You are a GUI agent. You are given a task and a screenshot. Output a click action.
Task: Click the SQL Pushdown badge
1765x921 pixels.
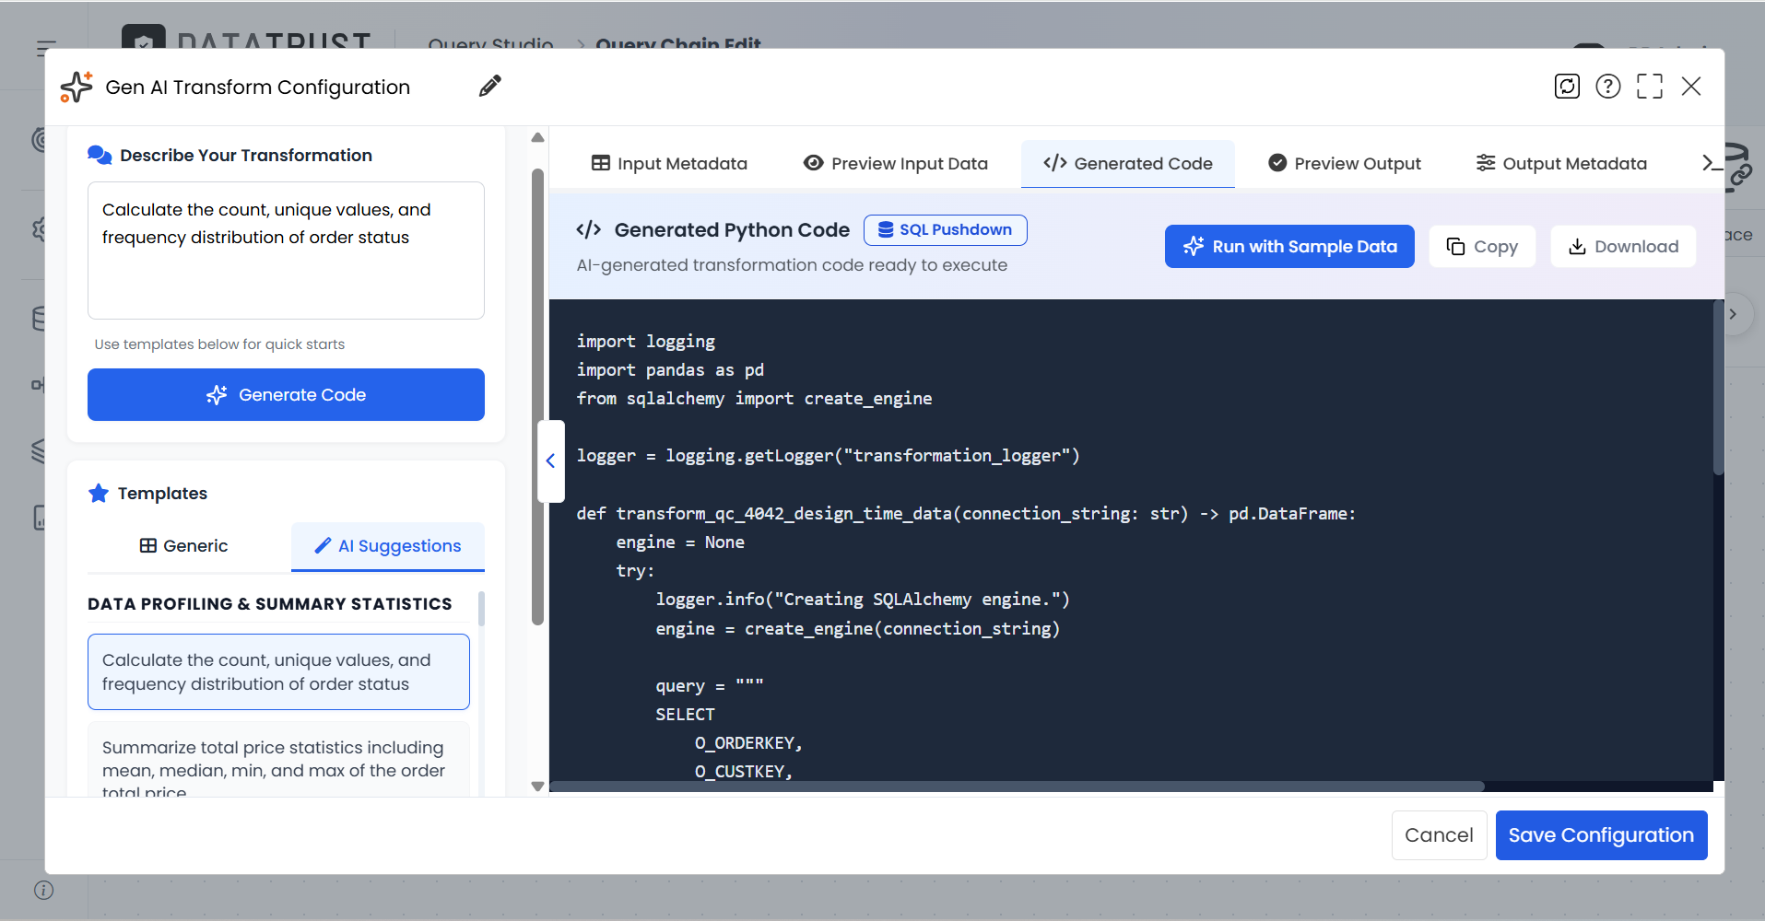pyautogui.click(x=946, y=230)
